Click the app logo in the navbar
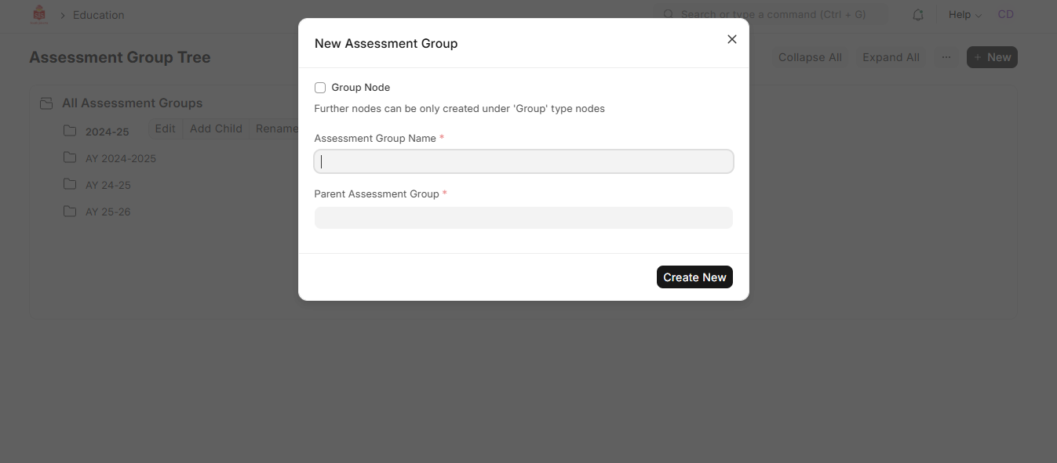The height and width of the screenshot is (463, 1057). 38,15
